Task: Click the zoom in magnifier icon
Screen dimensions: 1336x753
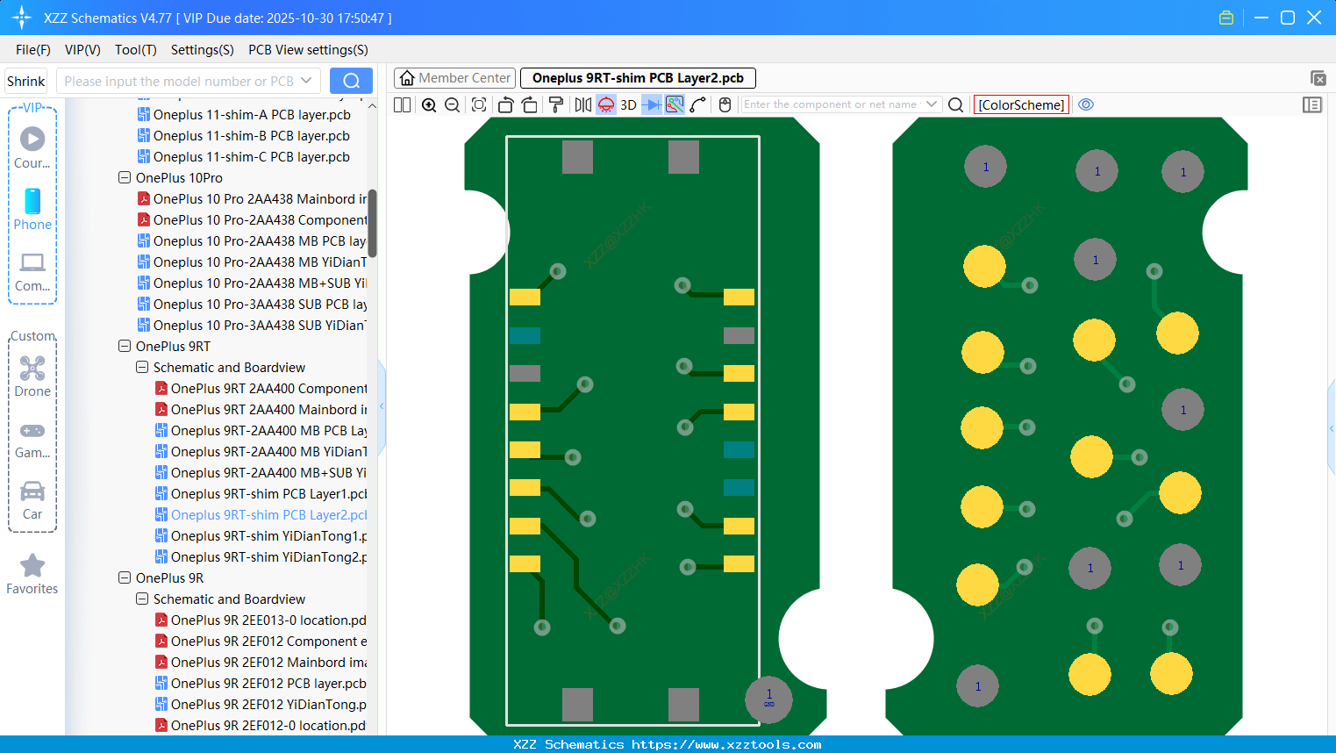Action: pos(428,104)
